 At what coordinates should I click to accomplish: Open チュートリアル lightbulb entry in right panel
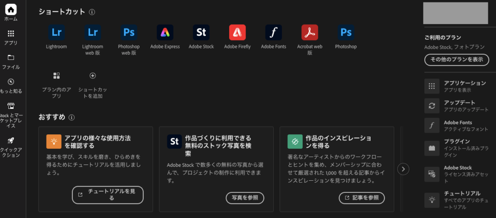[457, 200]
